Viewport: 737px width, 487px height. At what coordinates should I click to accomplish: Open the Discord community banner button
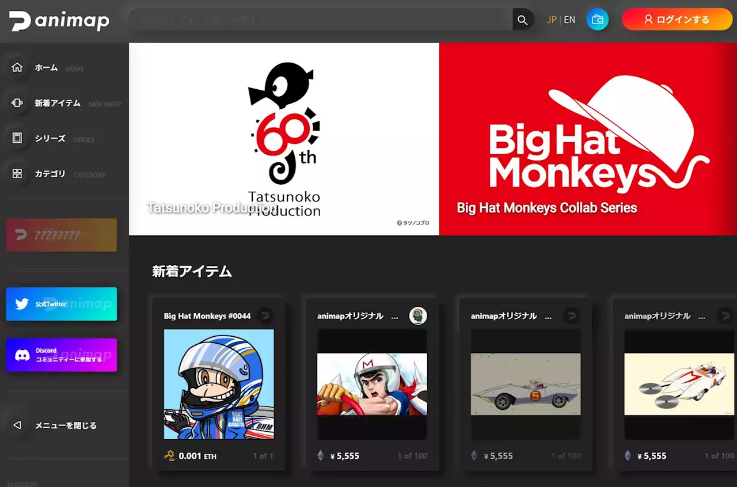pyautogui.click(x=62, y=355)
